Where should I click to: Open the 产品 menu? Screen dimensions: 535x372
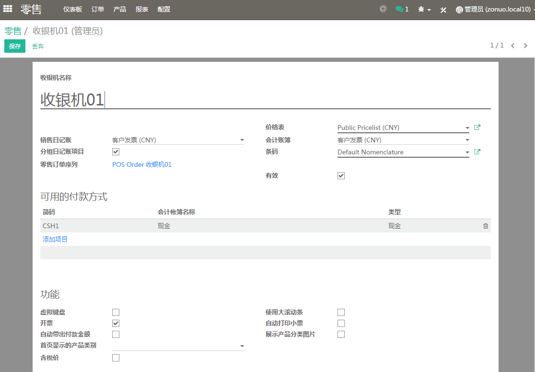120,10
